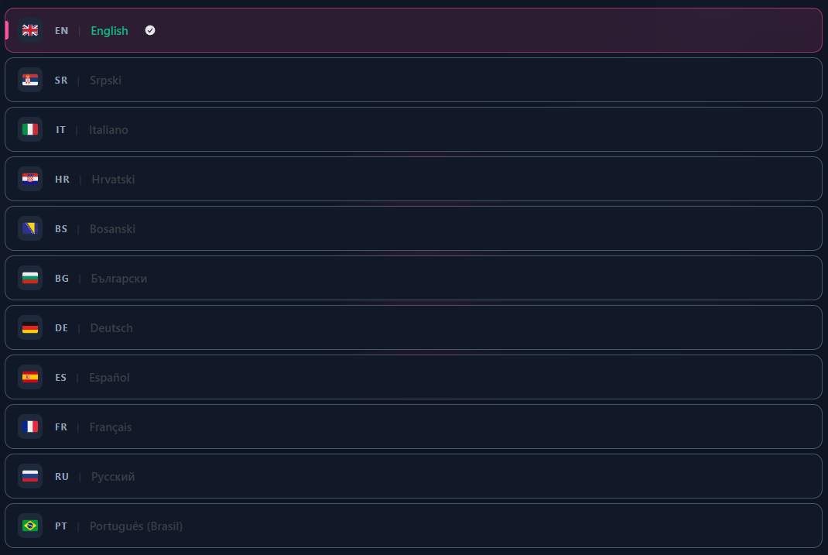Click the Brazilian flag icon

coord(30,526)
